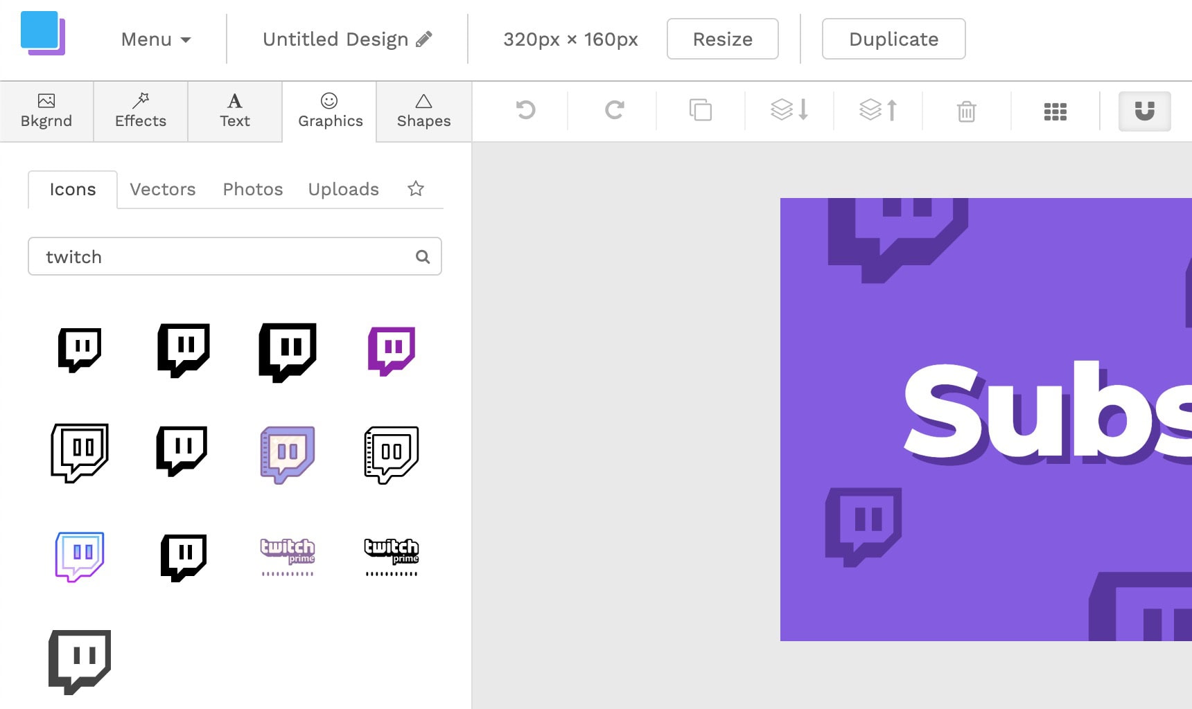Click the trash delete icon
The width and height of the screenshot is (1192, 709).
(x=966, y=111)
